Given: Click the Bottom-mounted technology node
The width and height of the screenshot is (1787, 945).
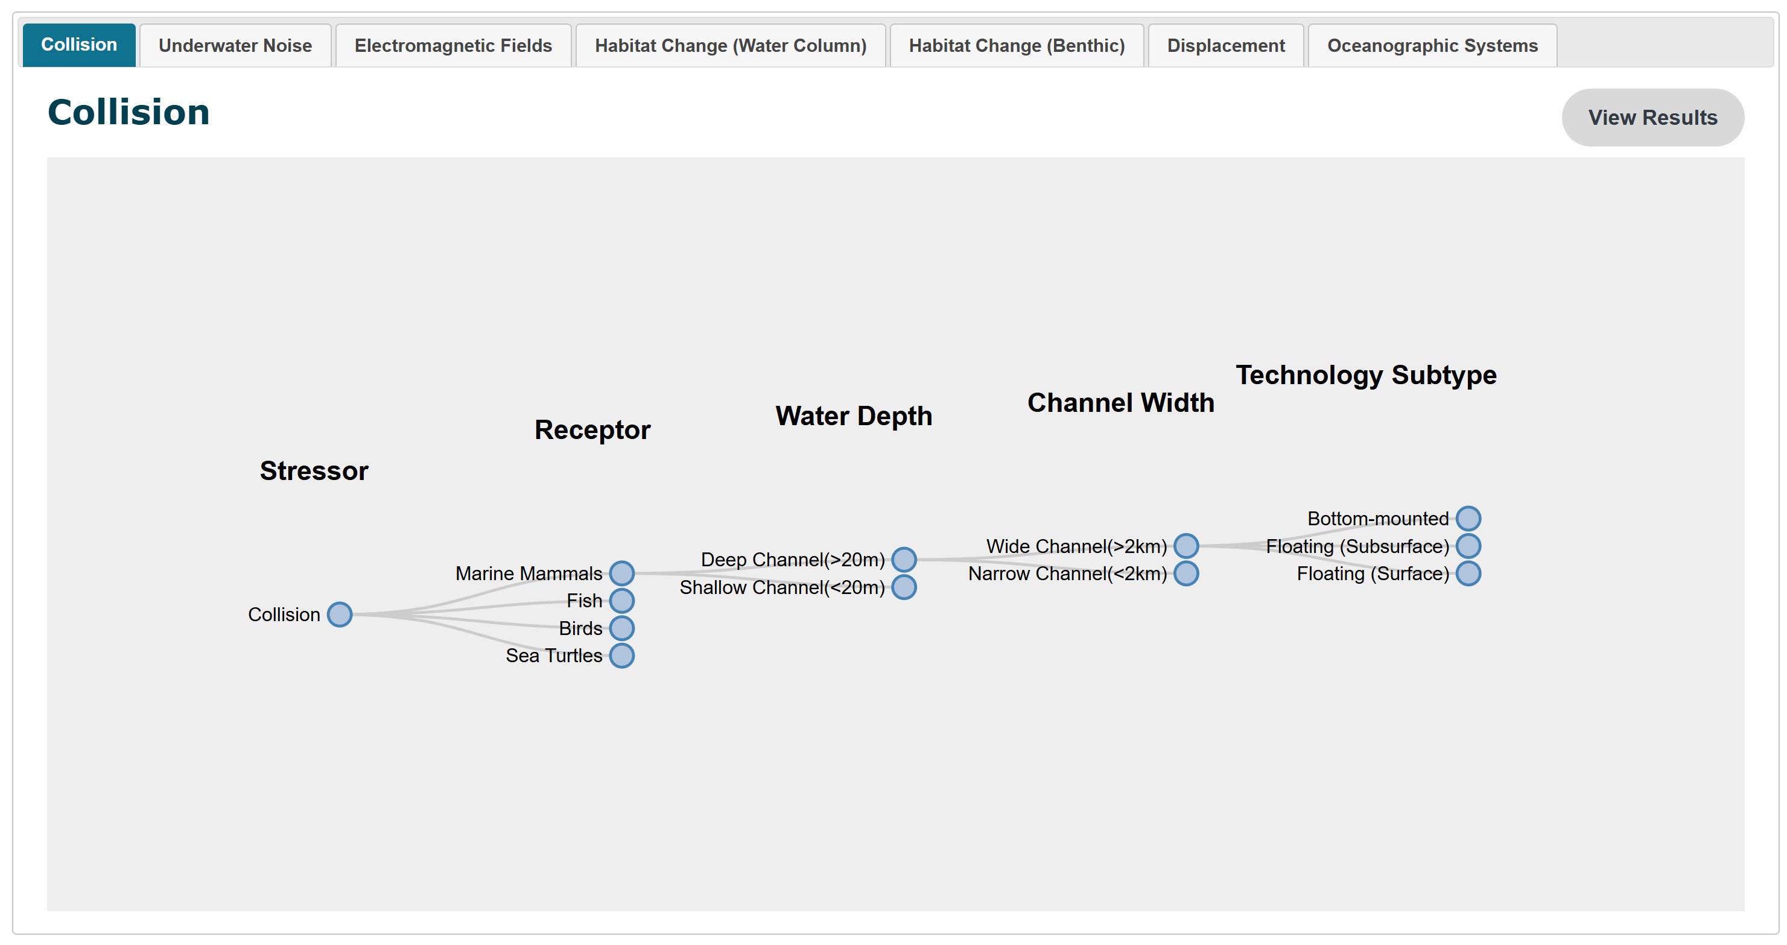Looking at the screenshot, I should (x=1468, y=518).
